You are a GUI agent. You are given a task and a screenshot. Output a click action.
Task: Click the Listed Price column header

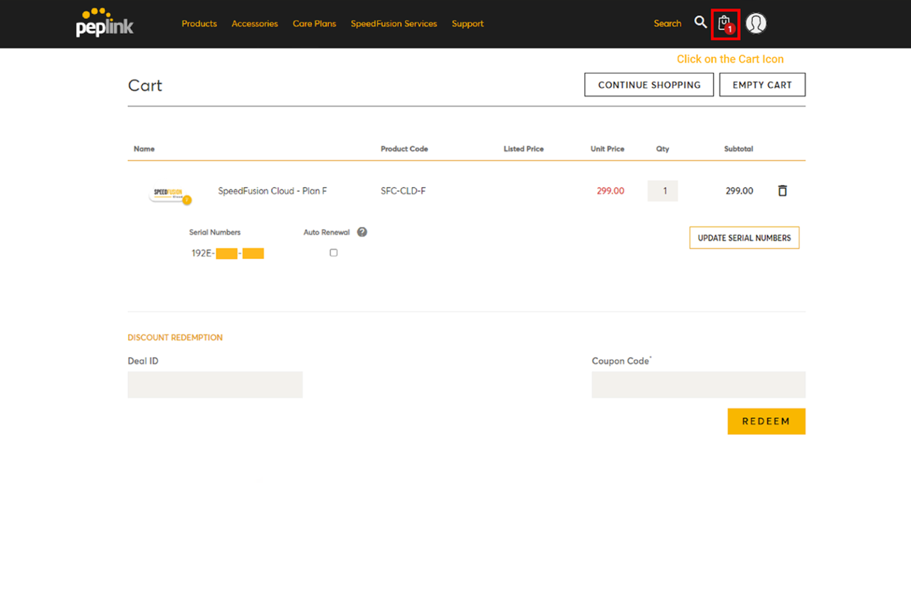click(524, 149)
